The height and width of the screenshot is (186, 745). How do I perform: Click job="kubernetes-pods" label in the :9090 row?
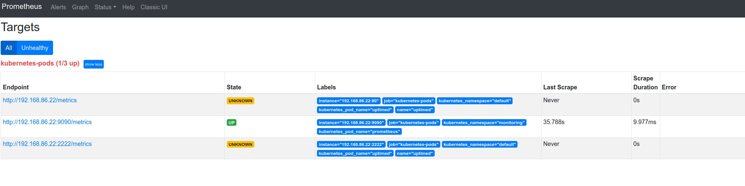[x=413, y=122]
